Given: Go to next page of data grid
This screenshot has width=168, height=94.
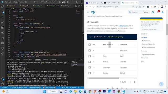Looking at the screenshot, I should (x=135, y=82).
